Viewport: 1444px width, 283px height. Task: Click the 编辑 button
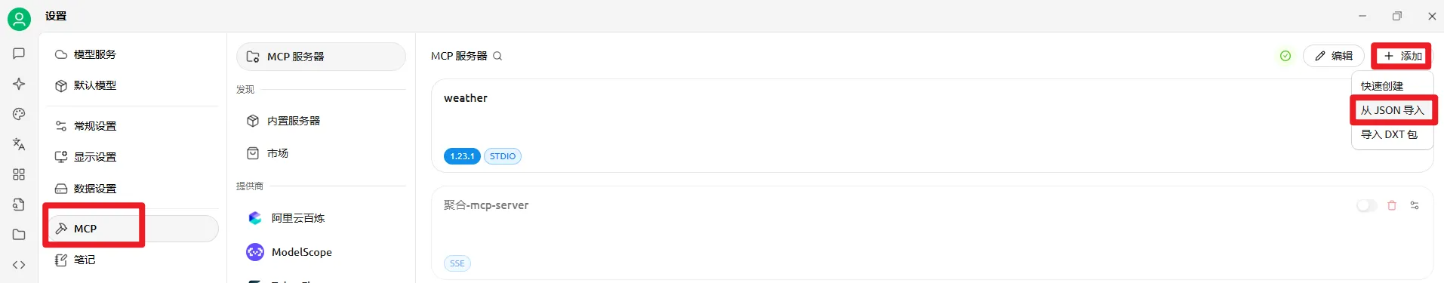click(x=1333, y=56)
